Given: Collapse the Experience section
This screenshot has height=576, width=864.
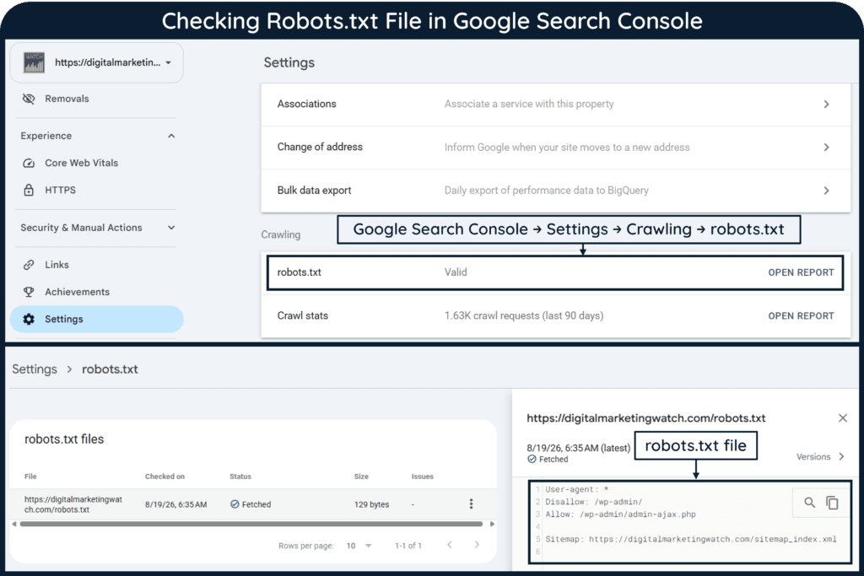Looking at the screenshot, I should [x=171, y=136].
